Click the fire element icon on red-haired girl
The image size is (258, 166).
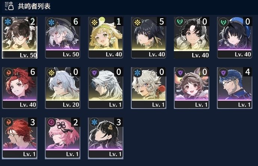point(8,73)
